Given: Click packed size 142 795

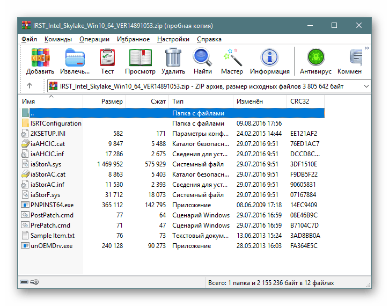Looking at the screenshot, I should pos(155,205).
